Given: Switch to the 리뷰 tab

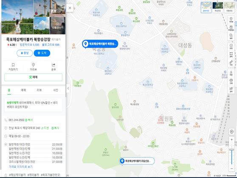Looking at the screenshot, I should pyautogui.click(x=39, y=90).
